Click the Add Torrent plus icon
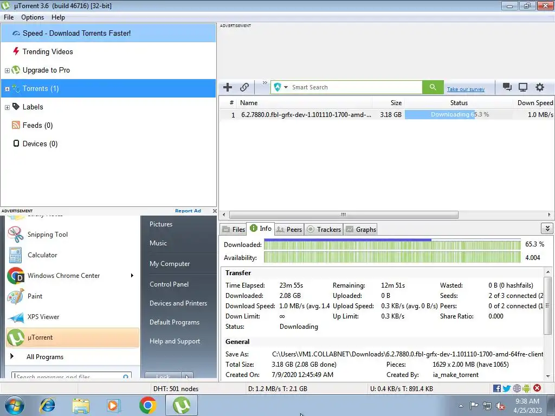This screenshot has height=416, width=555. click(x=228, y=87)
